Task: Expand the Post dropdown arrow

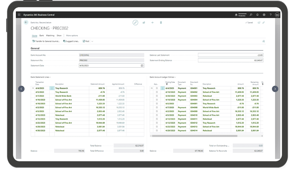Action: point(92,41)
